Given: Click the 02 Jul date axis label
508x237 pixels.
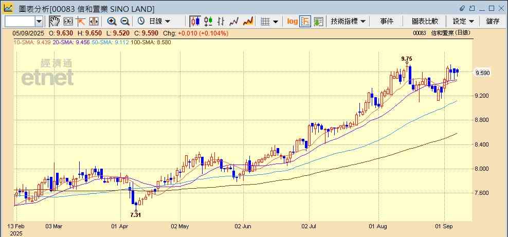Looking at the screenshot, I should 310,226.
